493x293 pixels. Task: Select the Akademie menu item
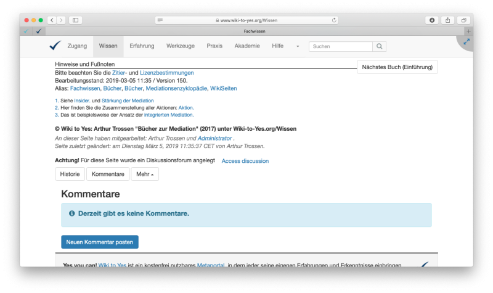[247, 46]
